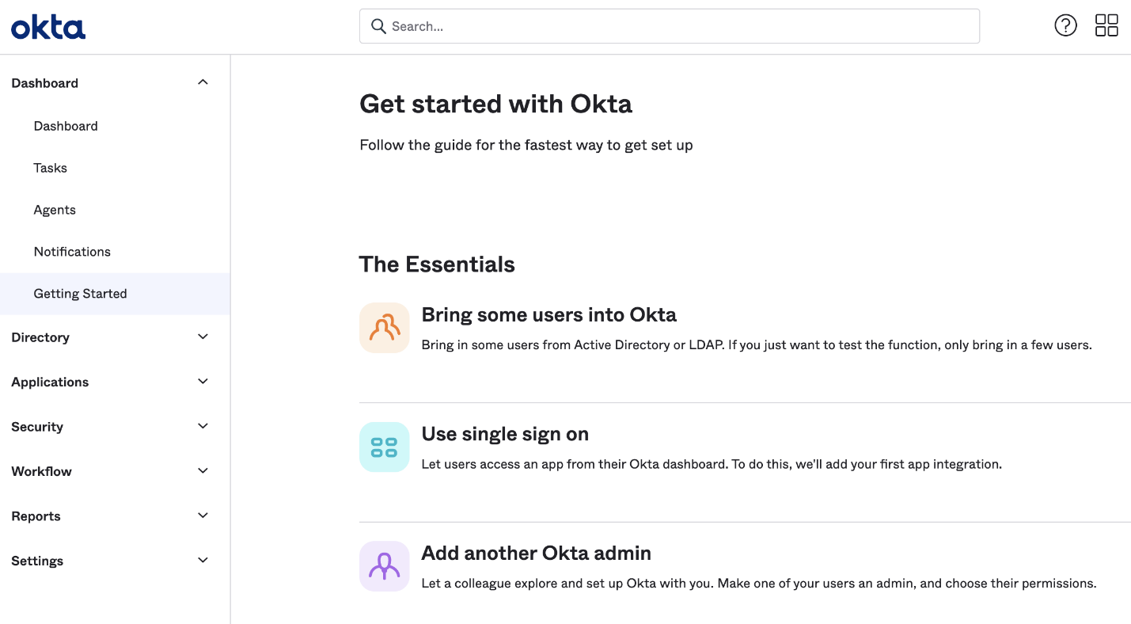Click 'Follow the guide' subtitle text
The height and width of the screenshot is (624, 1131).
526,145
